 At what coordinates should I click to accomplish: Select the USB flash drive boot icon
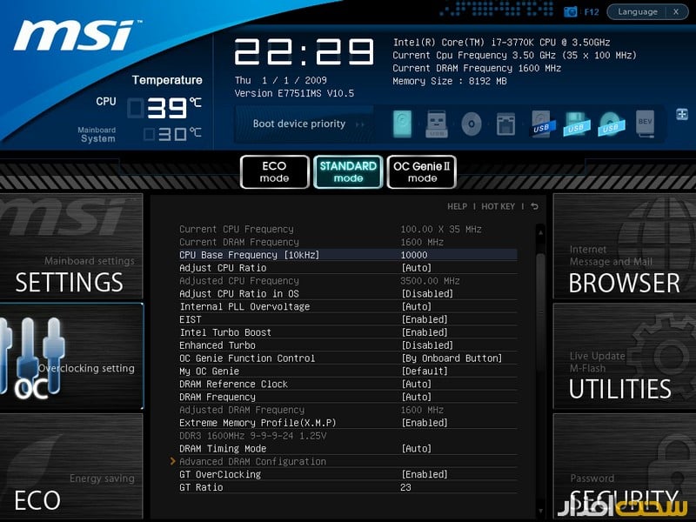click(437, 124)
